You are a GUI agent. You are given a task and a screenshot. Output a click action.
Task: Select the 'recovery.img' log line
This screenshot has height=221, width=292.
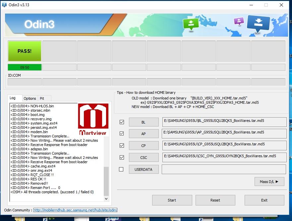31,119
